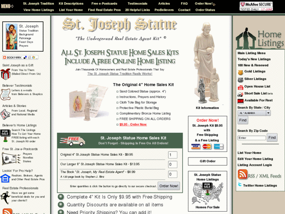Click Find button beside state dropdown
The width and height of the screenshot is (285, 214).
tap(243, 120)
